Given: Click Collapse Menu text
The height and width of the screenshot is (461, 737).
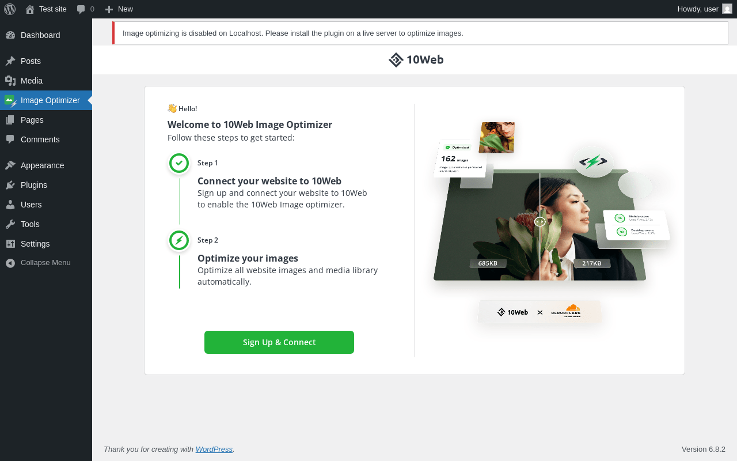Looking at the screenshot, I should pyautogui.click(x=45, y=263).
